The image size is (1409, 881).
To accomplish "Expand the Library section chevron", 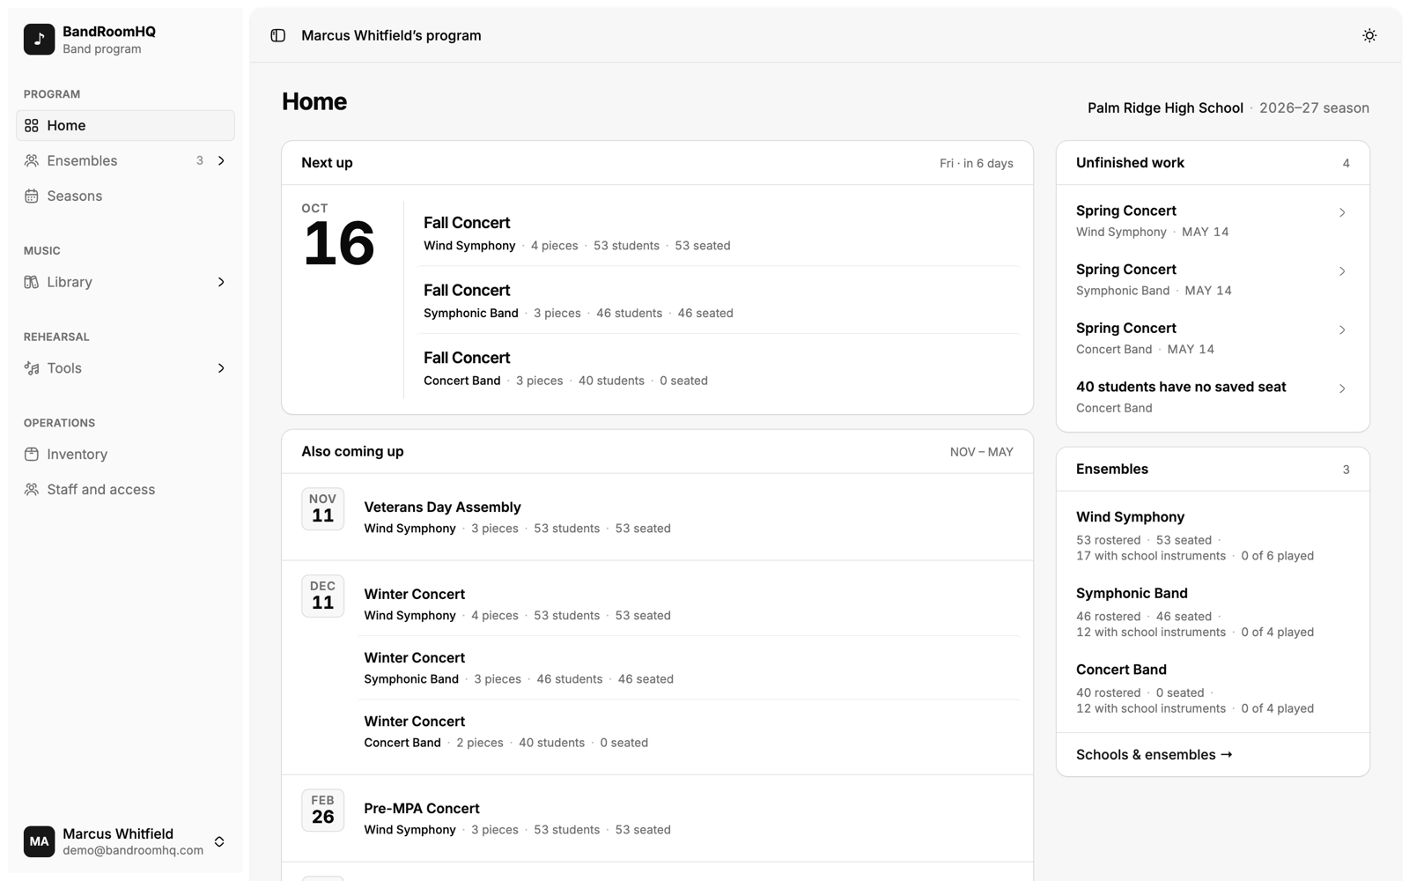I will (x=221, y=282).
